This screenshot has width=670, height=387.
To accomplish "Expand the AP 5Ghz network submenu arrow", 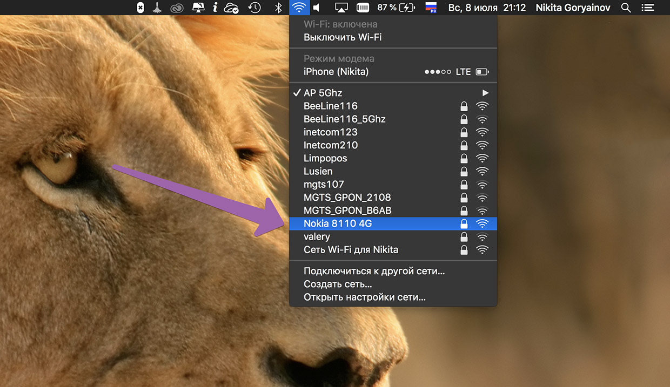I will point(485,93).
